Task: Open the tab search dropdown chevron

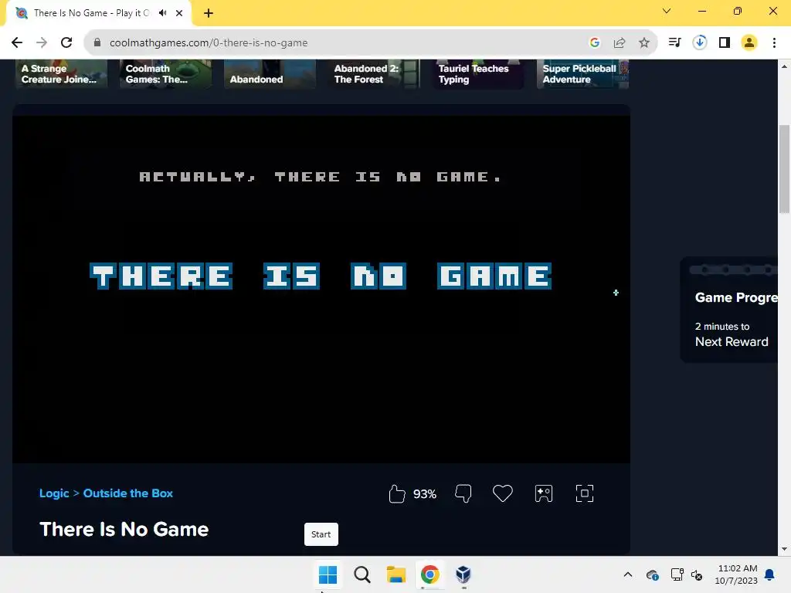Action: [x=667, y=11]
